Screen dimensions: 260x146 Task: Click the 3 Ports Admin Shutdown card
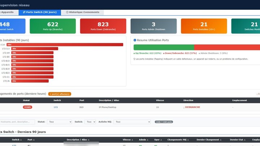153,26
